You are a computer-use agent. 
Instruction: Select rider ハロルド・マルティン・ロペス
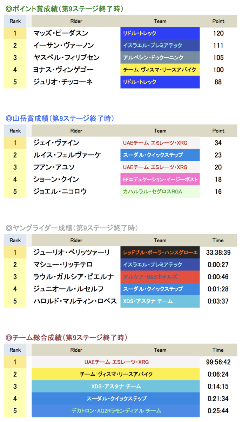coord(75,301)
